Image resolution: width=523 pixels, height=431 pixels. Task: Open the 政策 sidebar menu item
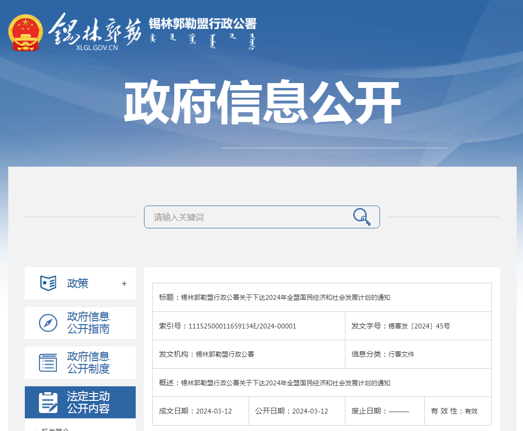coord(78,283)
